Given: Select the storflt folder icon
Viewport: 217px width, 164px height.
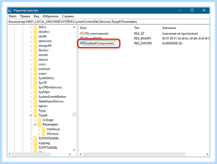Looking at the screenshot, I should click(x=35, y=36).
